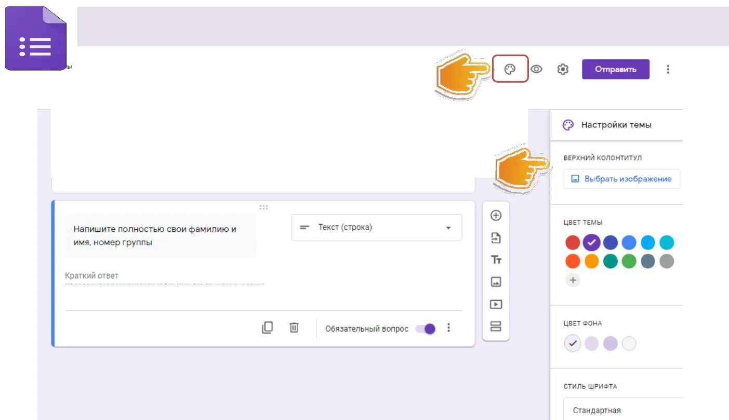Select the deep orange theme color

pyautogui.click(x=573, y=261)
